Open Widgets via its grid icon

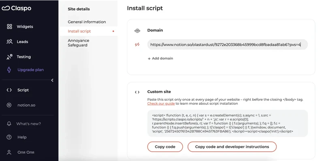click(x=9, y=26)
